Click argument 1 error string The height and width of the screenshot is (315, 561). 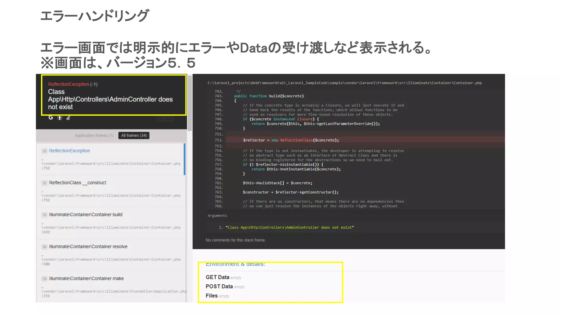pos(290,227)
